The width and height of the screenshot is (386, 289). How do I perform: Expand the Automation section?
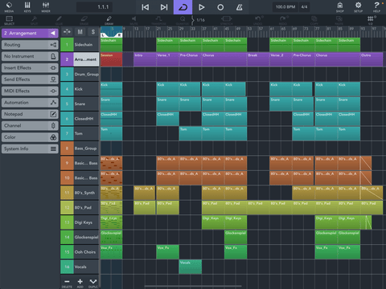pyautogui.click(x=30, y=103)
